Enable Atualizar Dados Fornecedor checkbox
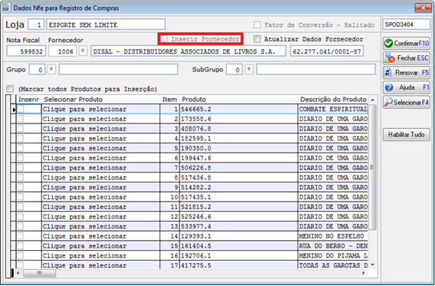 tap(257, 39)
